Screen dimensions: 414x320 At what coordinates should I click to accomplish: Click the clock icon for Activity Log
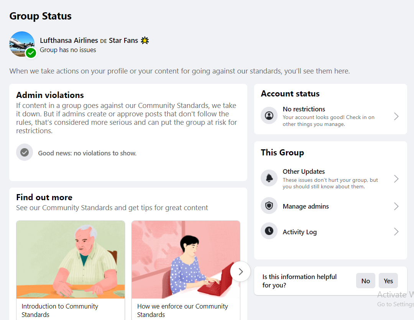269,231
